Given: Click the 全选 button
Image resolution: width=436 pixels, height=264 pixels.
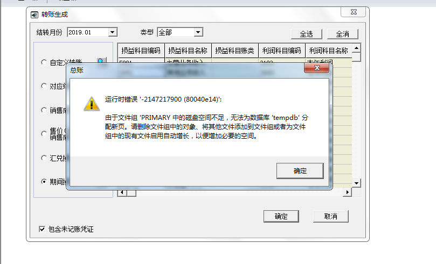Looking at the screenshot, I should point(307,34).
